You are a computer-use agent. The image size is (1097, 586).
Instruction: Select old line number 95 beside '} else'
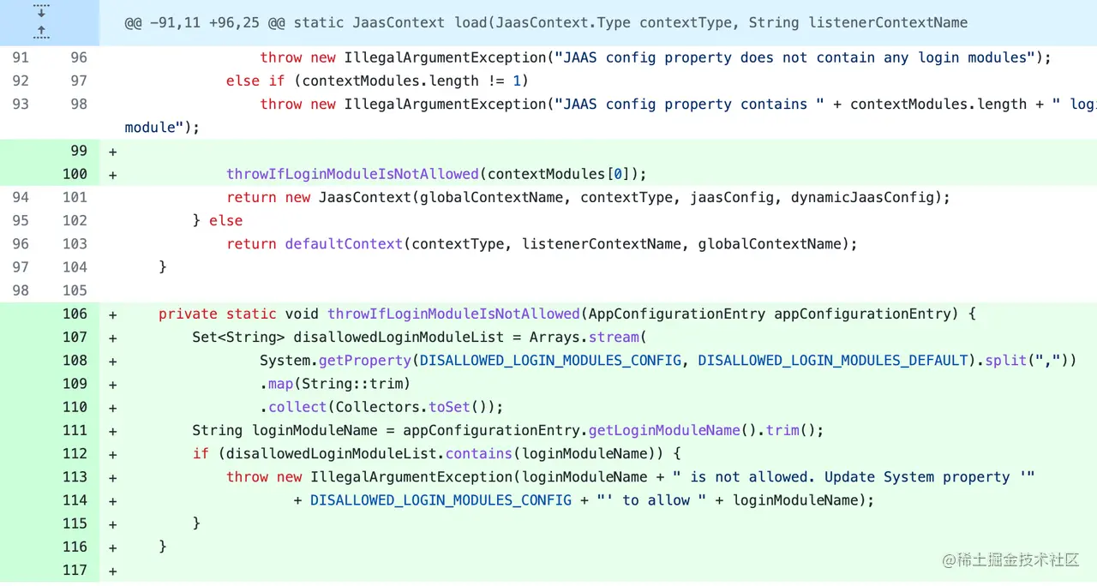(21, 220)
